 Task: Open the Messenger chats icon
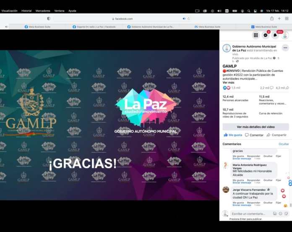click(x=265, y=35)
